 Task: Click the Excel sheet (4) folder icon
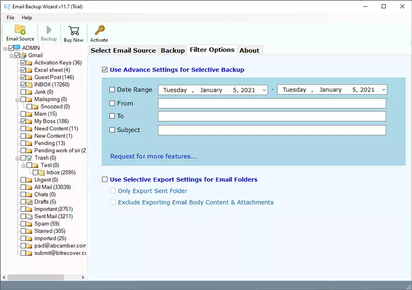tap(29, 70)
